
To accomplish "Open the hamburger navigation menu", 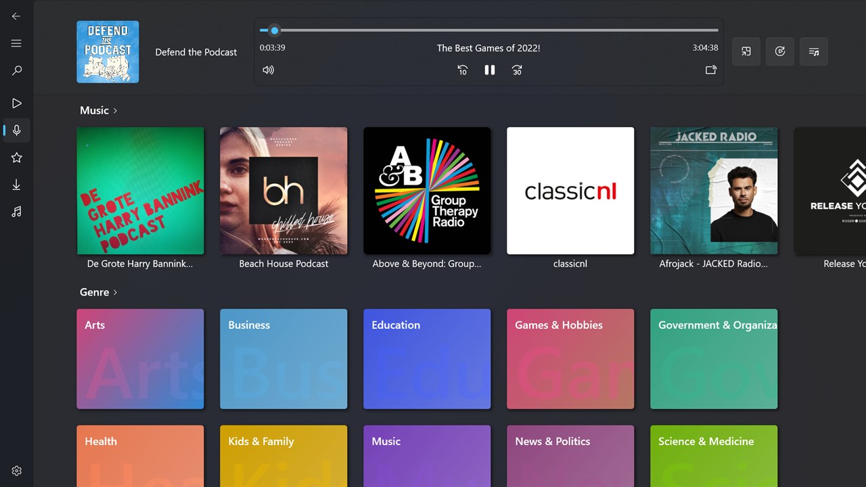I will (16, 43).
